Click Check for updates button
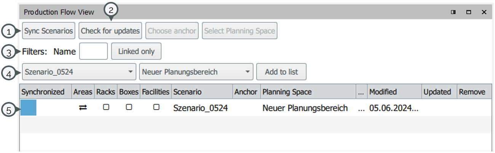The width and height of the screenshot is (495, 153). click(110, 31)
